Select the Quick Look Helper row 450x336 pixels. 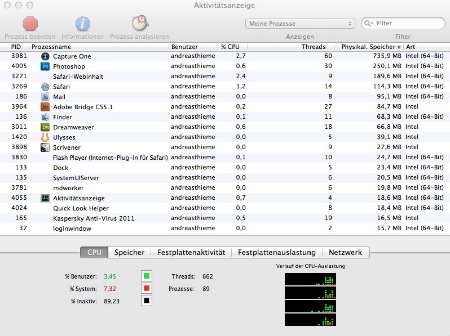(x=225, y=208)
